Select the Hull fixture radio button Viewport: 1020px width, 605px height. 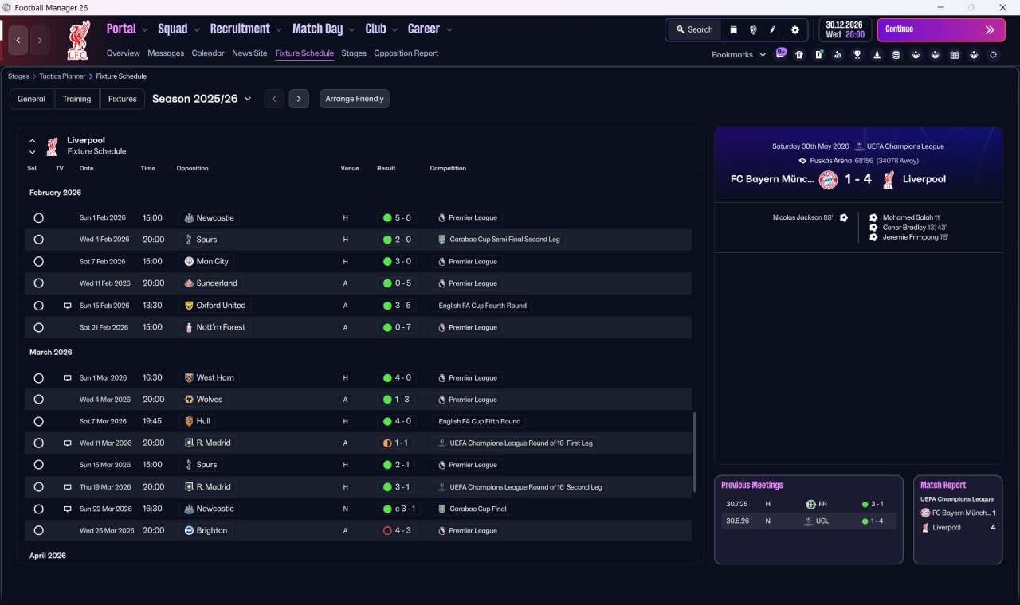39,421
